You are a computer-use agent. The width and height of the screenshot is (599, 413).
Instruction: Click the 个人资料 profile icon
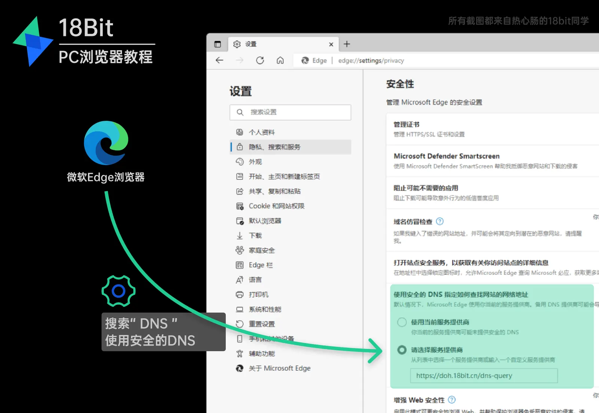coord(240,132)
